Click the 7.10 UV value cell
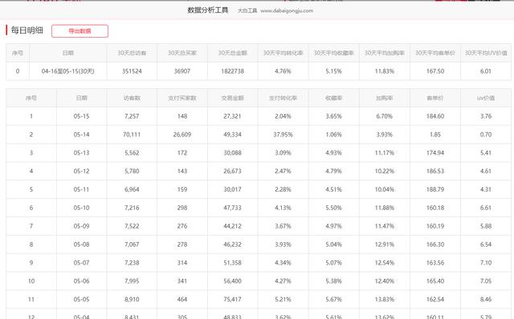This screenshot has width=514, height=319. tap(486, 263)
